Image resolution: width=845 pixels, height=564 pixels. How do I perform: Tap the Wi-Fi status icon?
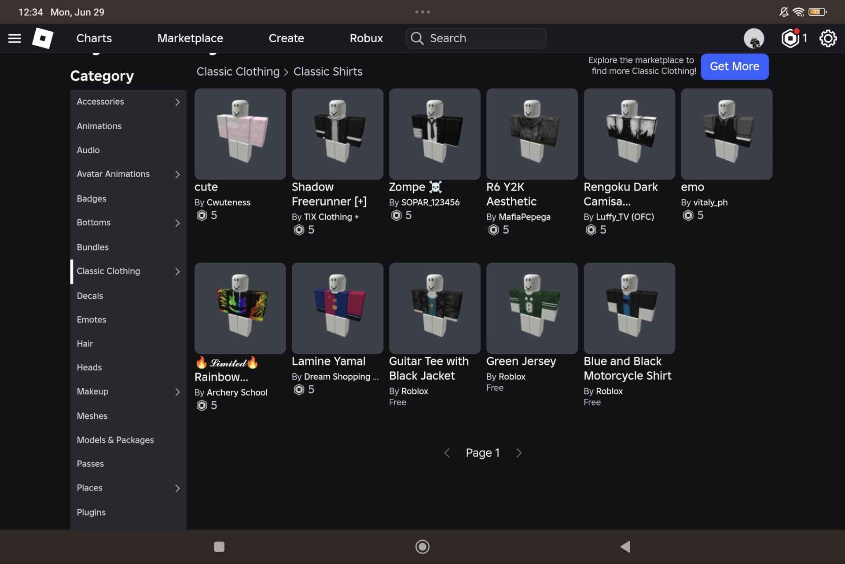798,12
